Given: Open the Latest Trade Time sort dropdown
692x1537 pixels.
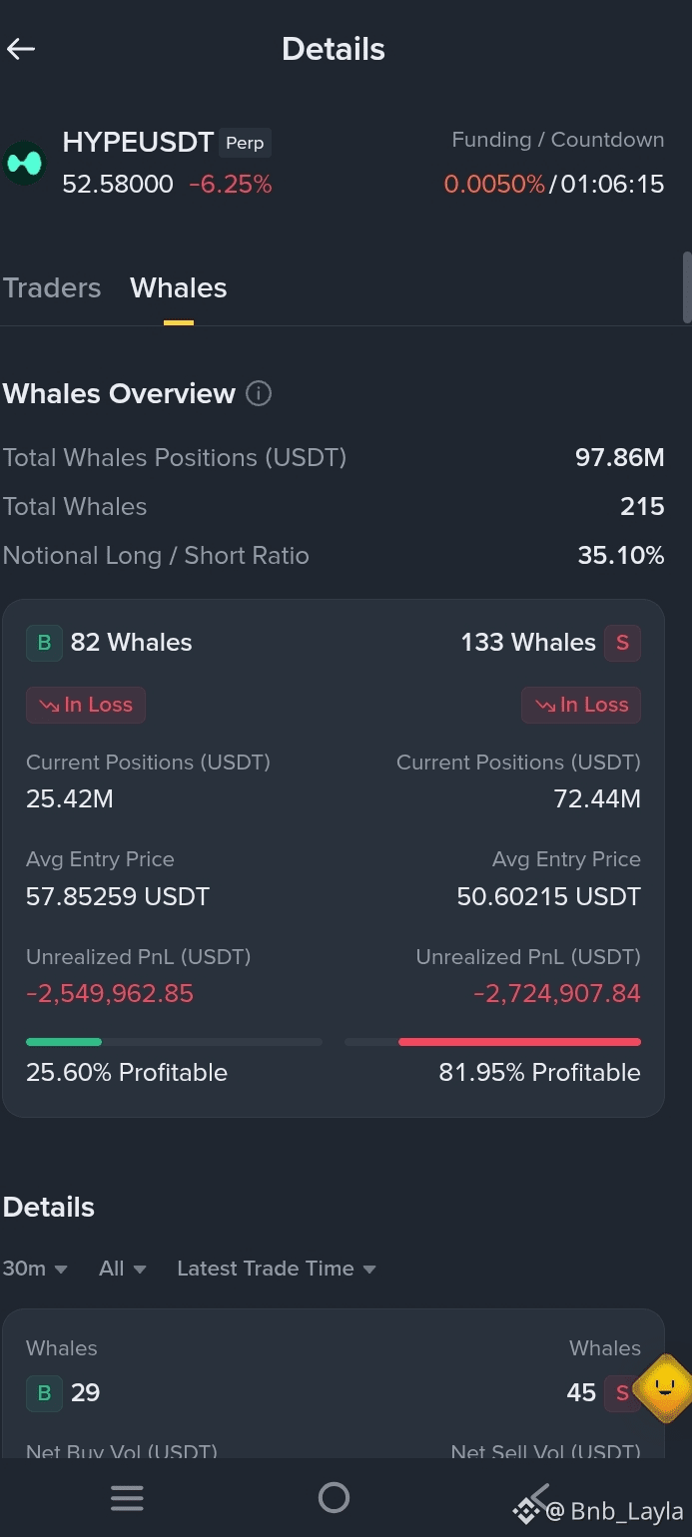Looking at the screenshot, I should 277,1269.
